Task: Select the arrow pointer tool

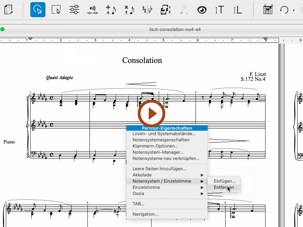Action: pyautogui.click(x=38, y=10)
